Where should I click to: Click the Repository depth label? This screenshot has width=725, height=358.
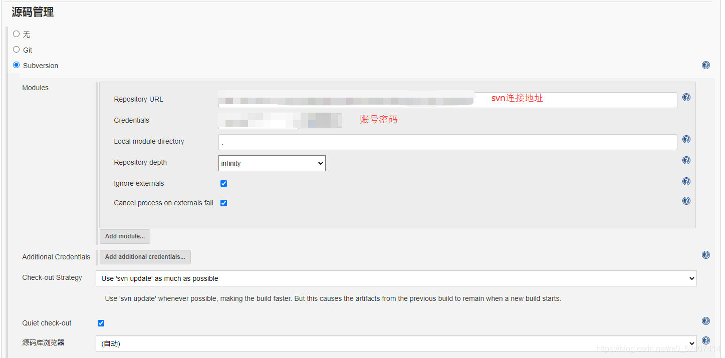140,162
